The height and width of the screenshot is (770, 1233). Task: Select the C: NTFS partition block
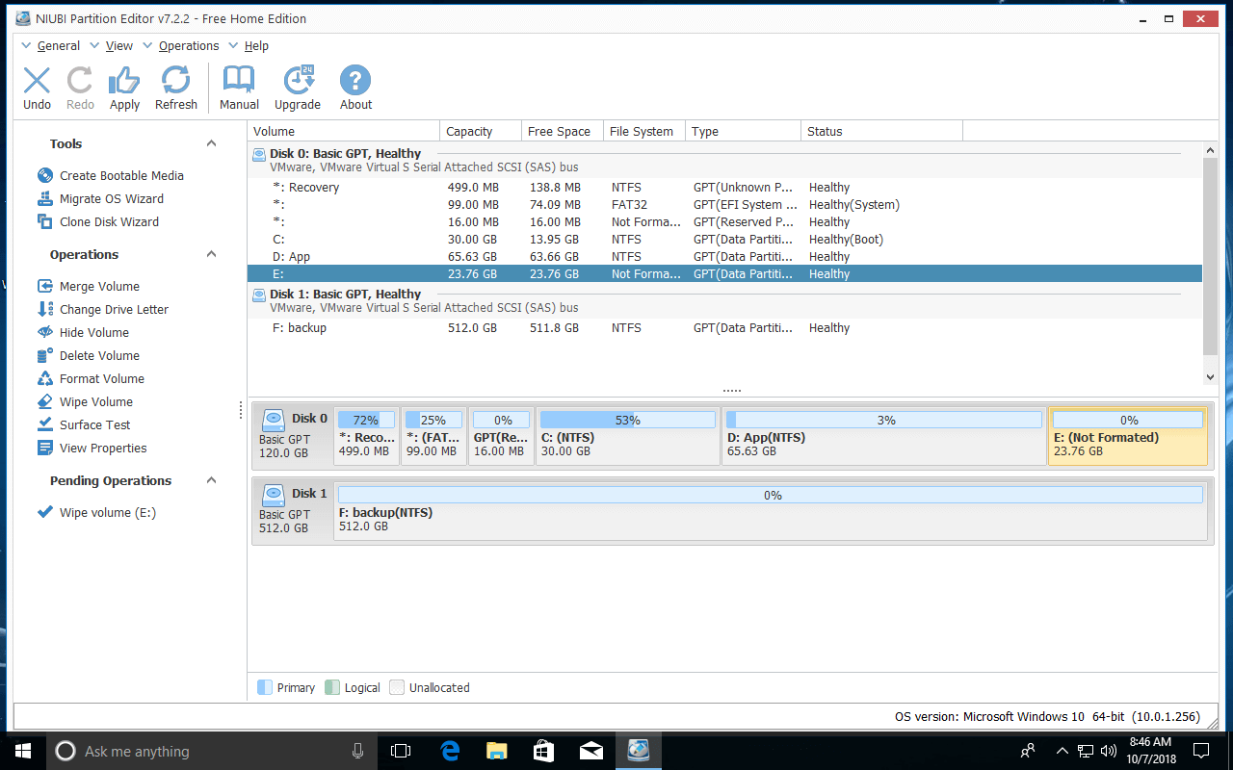(628, 436)
